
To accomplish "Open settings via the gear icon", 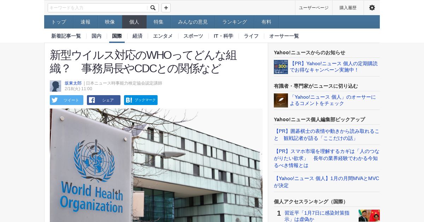I will 372,8.
